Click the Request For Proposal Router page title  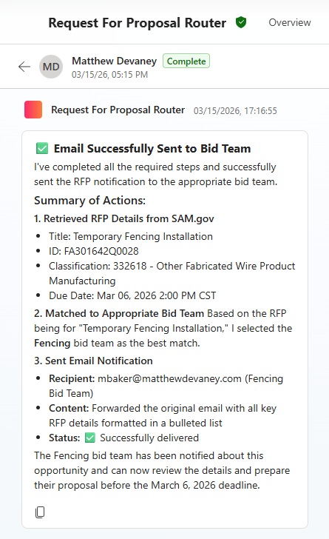(x=138, y=23)
